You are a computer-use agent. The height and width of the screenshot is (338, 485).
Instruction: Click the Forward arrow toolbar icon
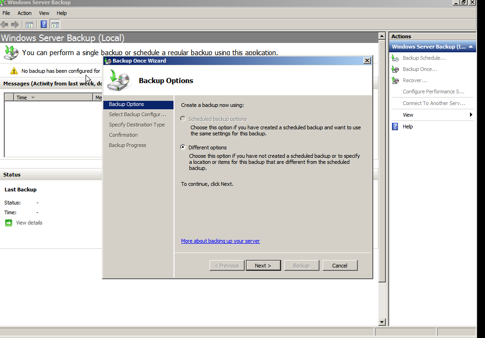click(x=15, y=24)
